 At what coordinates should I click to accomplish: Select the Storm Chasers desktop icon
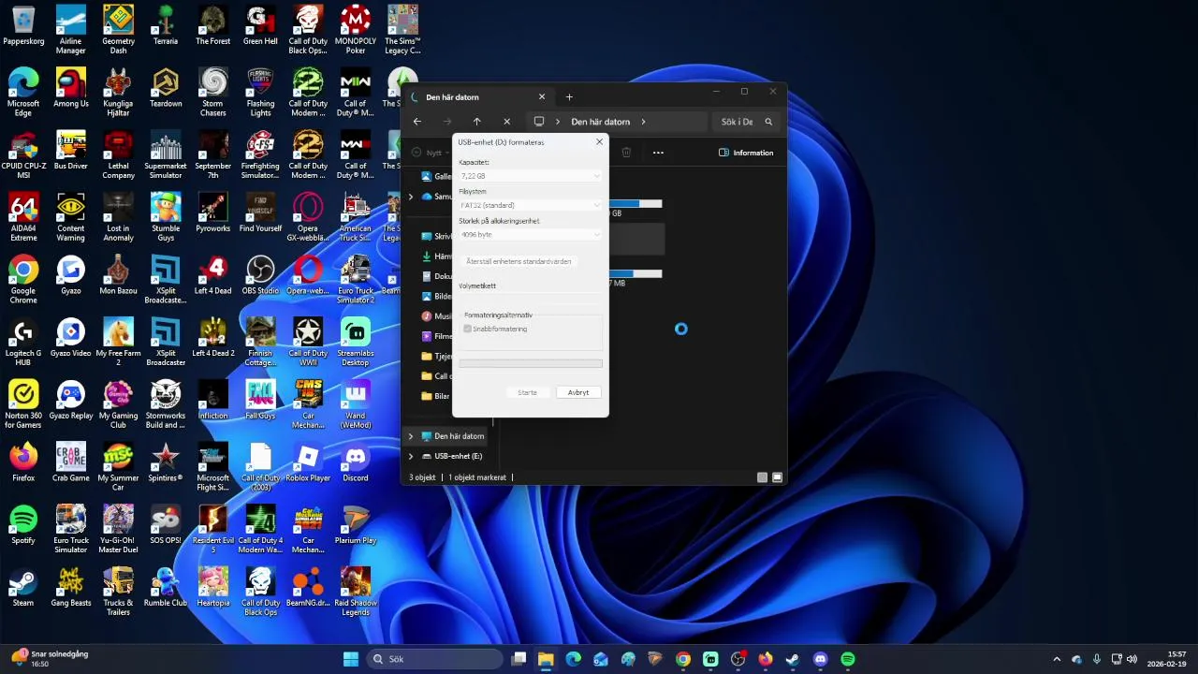click(x=213, y=92)
